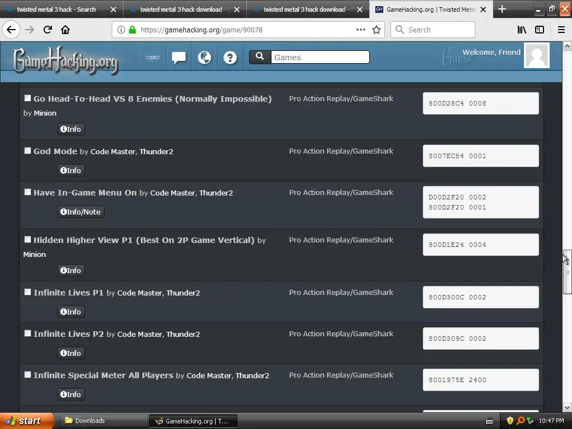Open Info for Infinite Lives P2
The height and width of the screenshot is (429, 572).
pos(71,353)
